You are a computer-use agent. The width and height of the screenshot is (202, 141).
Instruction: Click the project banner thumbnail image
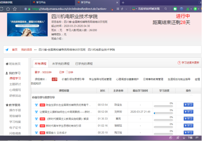point(27,25)
